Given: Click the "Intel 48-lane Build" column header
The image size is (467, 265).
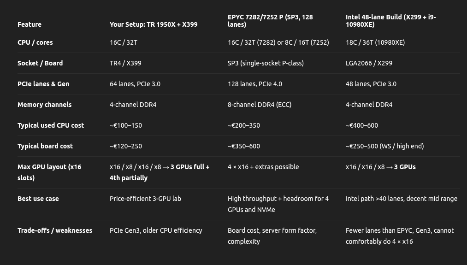Looking at the screenshot, I should (x=390, y=21).
